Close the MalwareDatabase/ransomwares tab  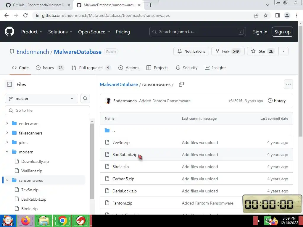(x=139, y=5)
